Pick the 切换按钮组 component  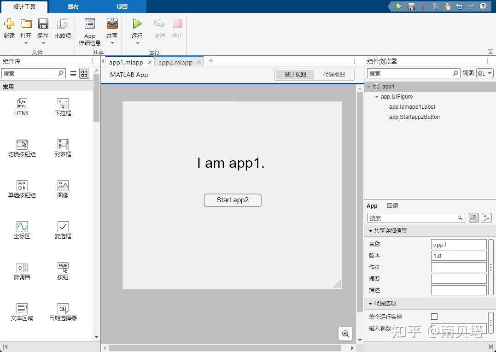22,147
